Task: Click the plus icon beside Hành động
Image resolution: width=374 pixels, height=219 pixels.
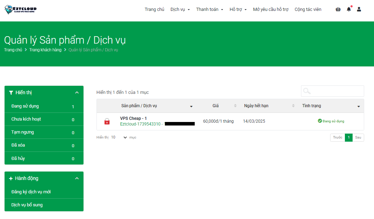Action: (11, 179)
